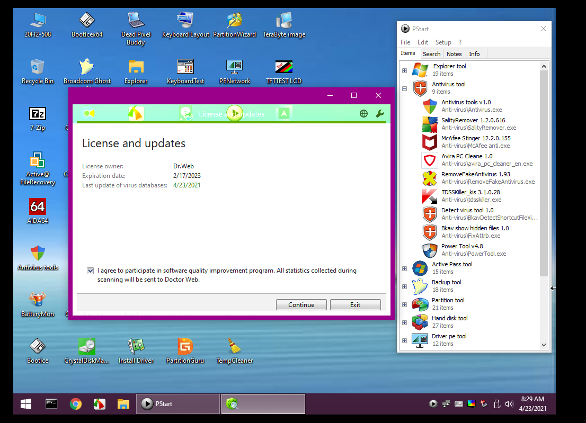Viewport: 586px width, 423px height.
Task: Open AIDA64 desktop icon
Action: (38, 211)
